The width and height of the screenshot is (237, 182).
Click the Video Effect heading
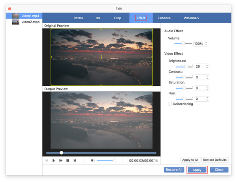173,54
